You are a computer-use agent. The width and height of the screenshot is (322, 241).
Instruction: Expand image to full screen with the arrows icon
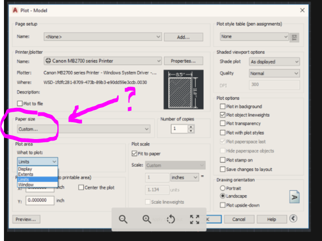click(194, 219)
